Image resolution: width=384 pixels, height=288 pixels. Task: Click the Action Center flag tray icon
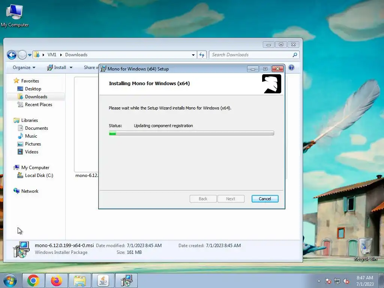tap(328, 281)
